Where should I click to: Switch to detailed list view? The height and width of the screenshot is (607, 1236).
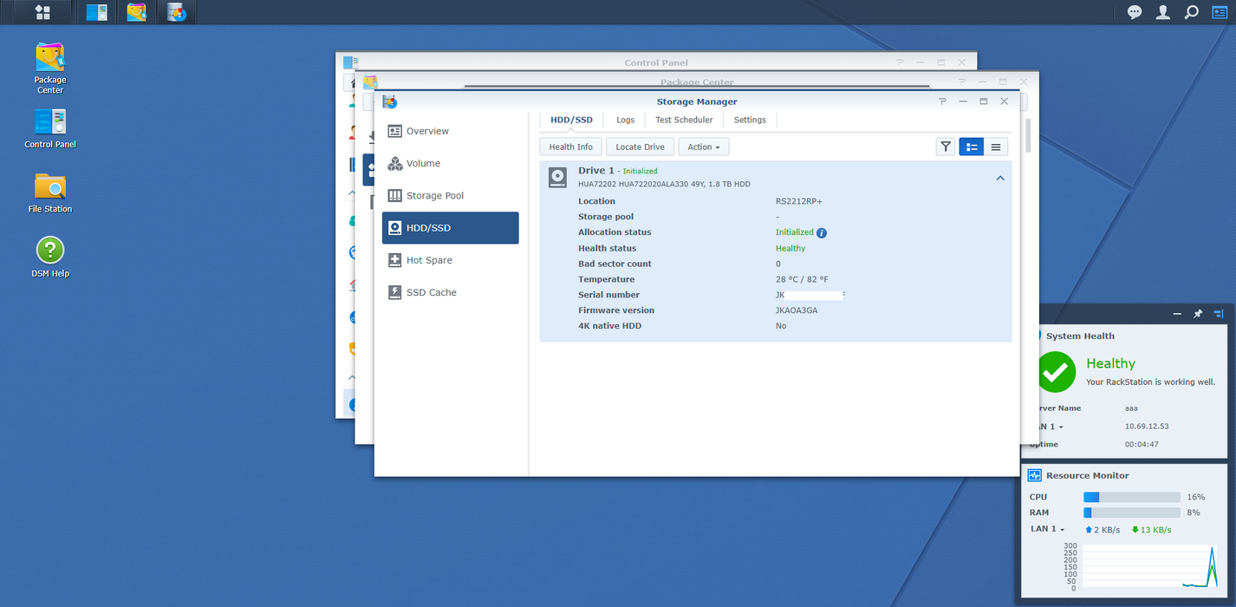(x=971, y=147)
